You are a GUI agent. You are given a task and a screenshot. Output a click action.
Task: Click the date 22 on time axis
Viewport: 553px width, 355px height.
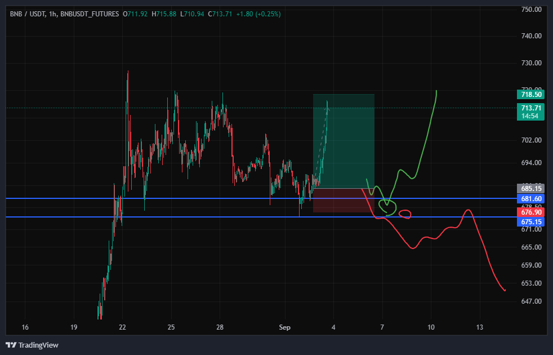coord(122,327)
